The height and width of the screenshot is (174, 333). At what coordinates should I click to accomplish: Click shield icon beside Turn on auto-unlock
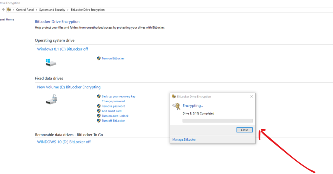click(x=99, y=116)
